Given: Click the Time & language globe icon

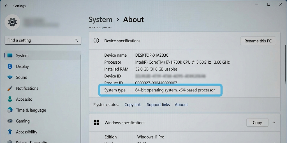Looking at the screenshot, I should [x=10, y=110].
